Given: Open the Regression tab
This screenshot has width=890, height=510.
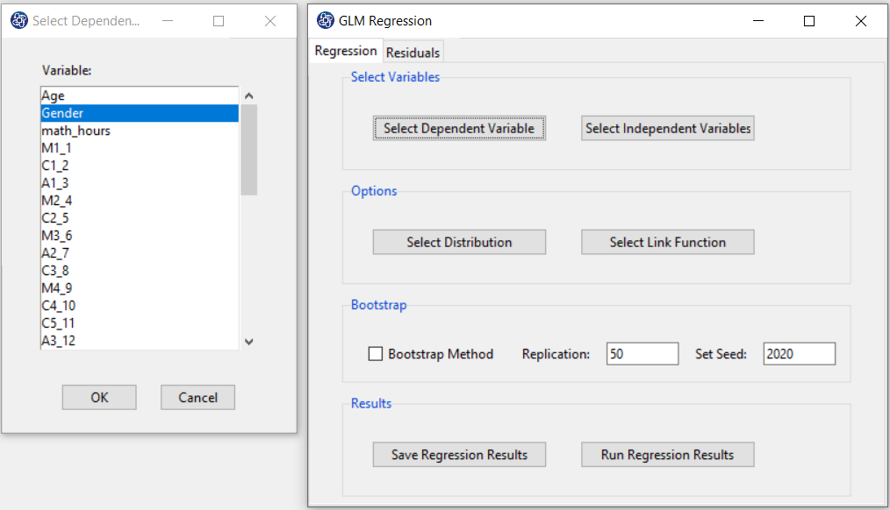Looking at the screenshot, I should click(x=346, y=51).
